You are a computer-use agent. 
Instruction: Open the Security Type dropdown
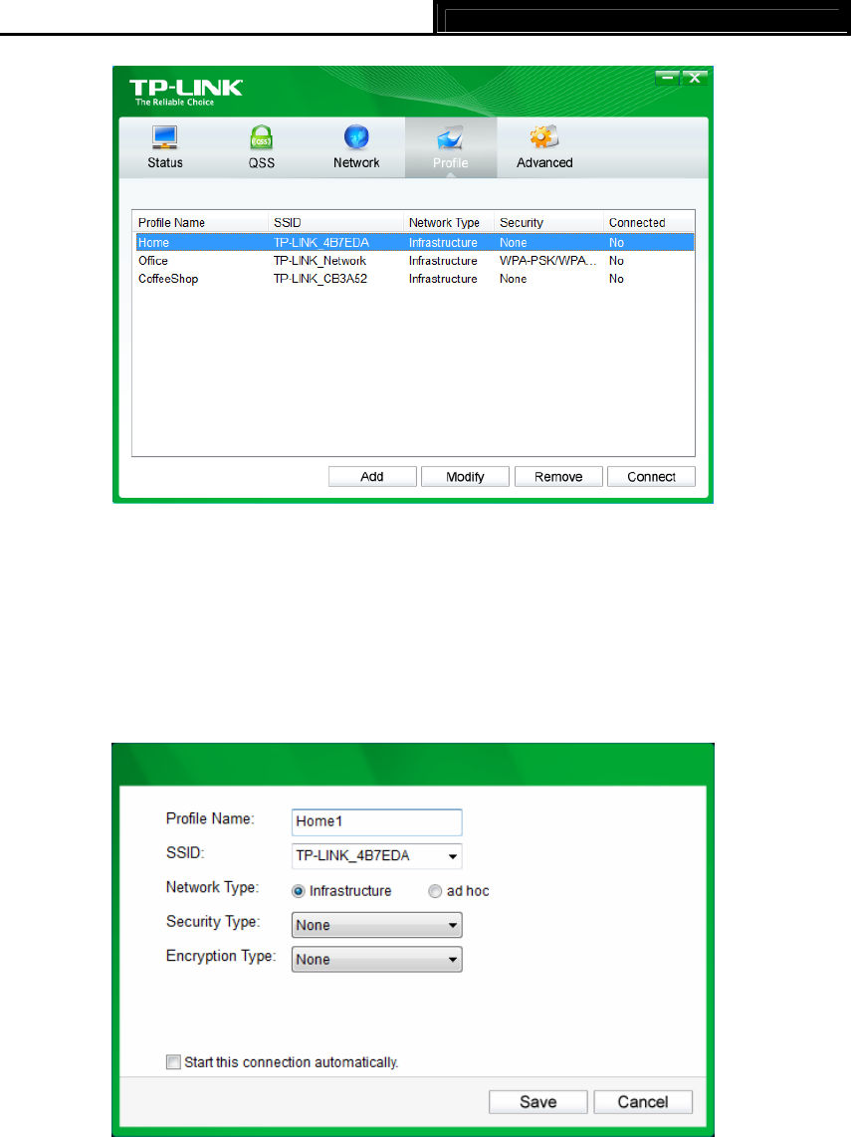(x=377, y=925)
